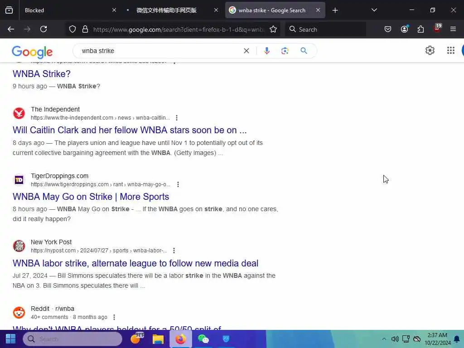List all tabs dropdown arrow
Viewport: 464px width, 348px height.
point(374,10)
